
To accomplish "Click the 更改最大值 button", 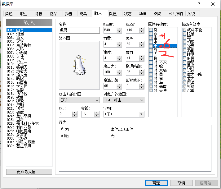I will [x=29, y=172].
